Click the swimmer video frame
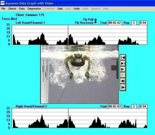Viewport: 155px width, 135px height. tap(80, 74)
